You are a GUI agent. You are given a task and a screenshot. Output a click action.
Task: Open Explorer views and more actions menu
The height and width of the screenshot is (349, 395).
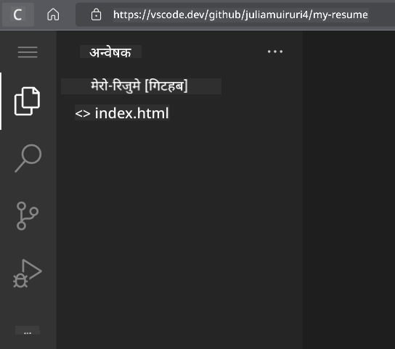[x=275, y=52]
